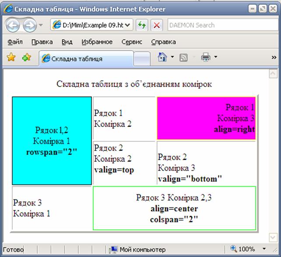Screen dimensions: 281x257
Task: Expand the Print options dropdown arrow
Action: coord(216,57)
